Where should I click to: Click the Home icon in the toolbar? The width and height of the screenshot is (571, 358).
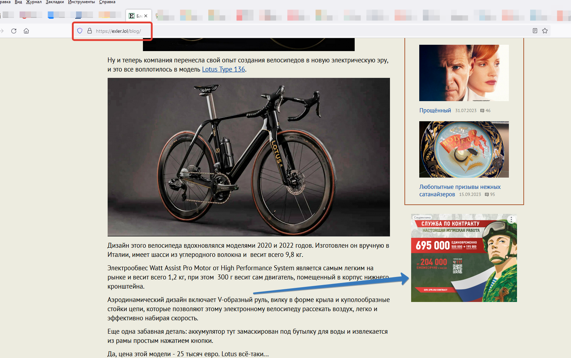coord(26,31)
